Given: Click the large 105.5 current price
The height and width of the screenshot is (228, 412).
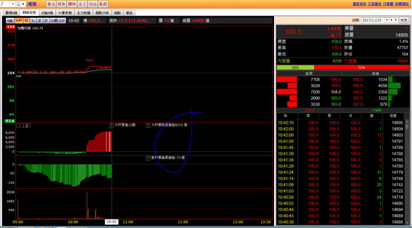Looking at the screenshot, I should [x=293, y=32].
